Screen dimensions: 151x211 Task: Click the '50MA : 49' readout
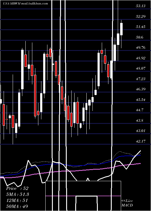pos(17,206)
